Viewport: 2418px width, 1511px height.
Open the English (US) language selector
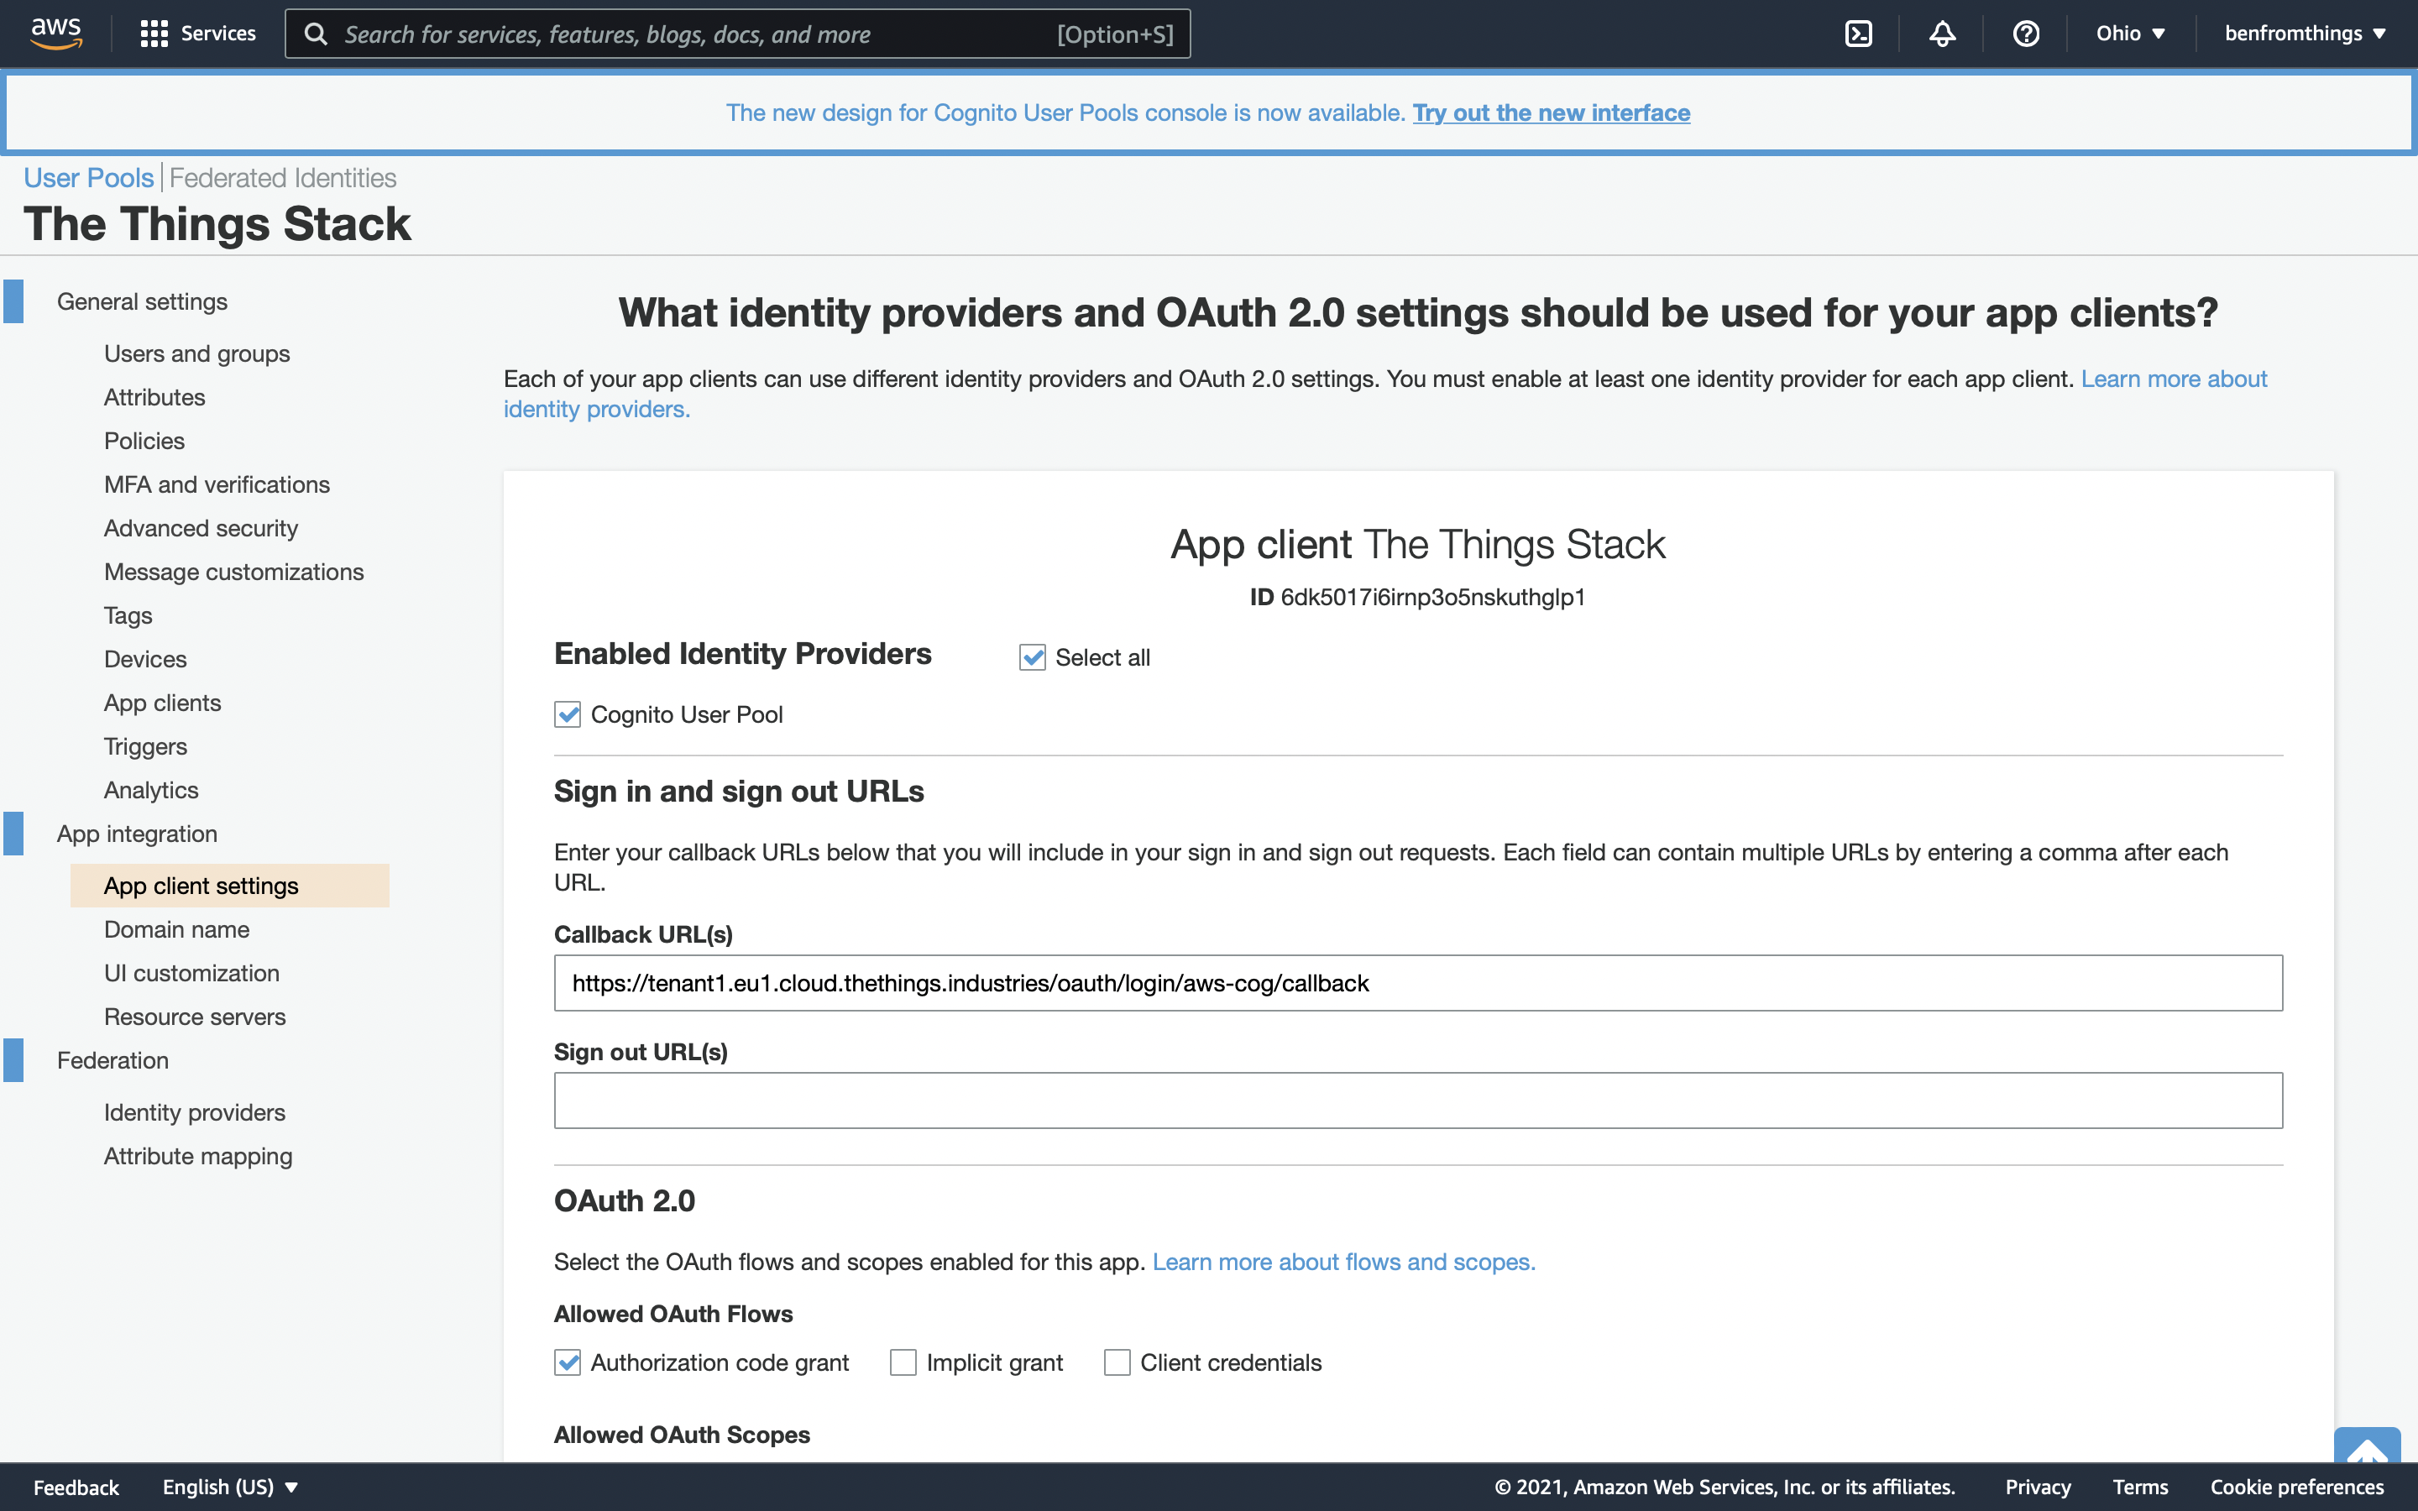230,1487
